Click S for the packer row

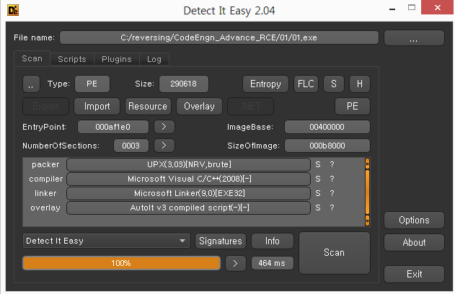tap(318, 165)
